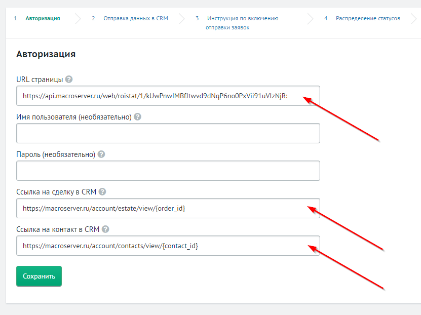Click the Пароль (необязательно) label
The image size is (421, 315).
pyautogui.click(x=56, y=154)
